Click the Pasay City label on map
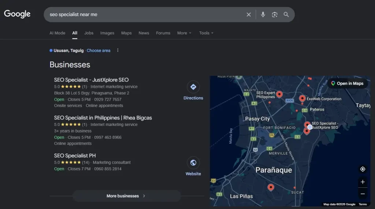Screen dimensions: 375x209 coord(257,119)
